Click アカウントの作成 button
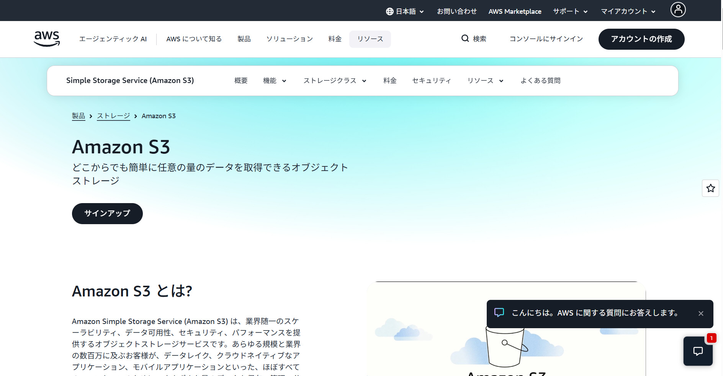The width and height of the screenshot is (723, 376). click(x=641, y=39)
